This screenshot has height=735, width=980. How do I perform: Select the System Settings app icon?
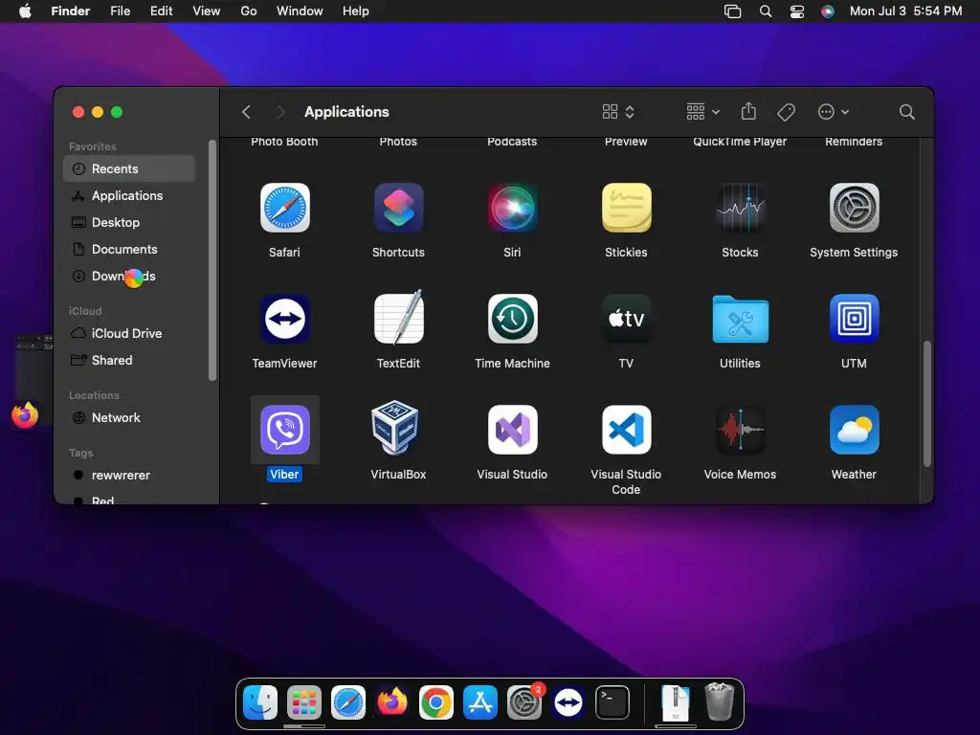pos(854,208)
